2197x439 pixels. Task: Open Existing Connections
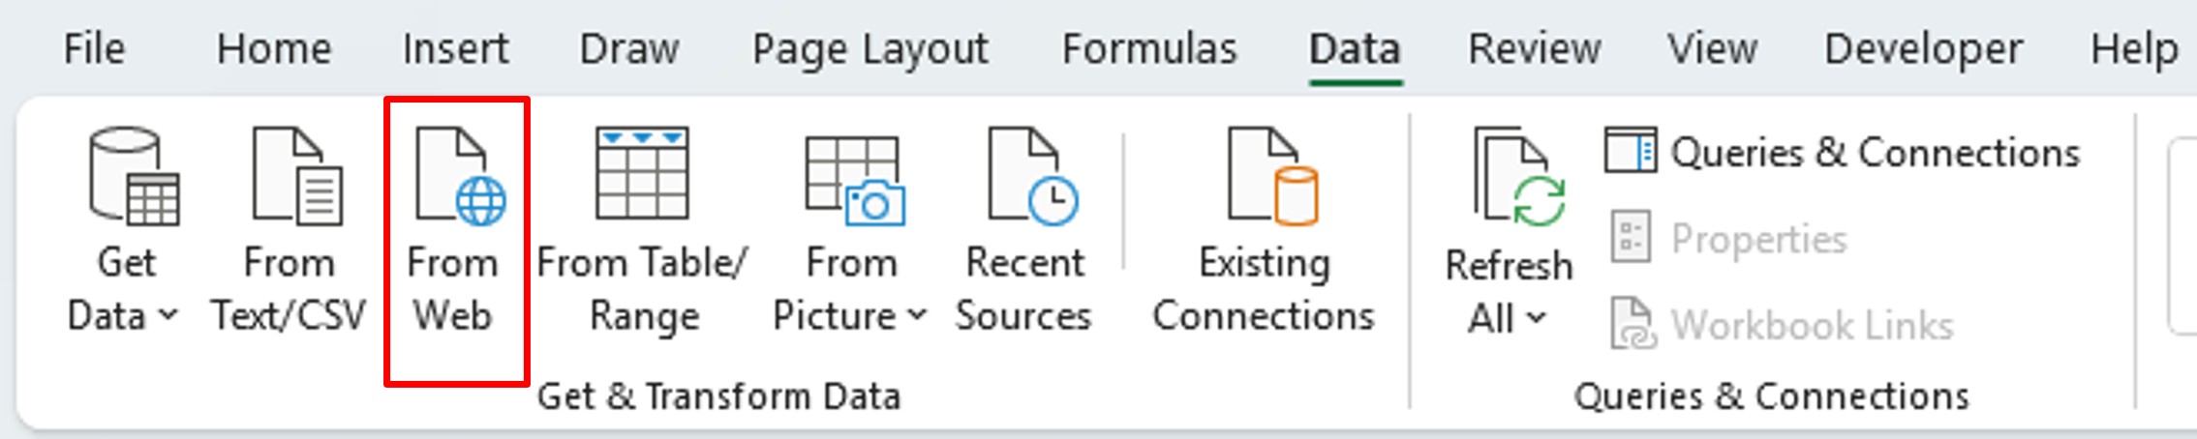coord(1264,232)
